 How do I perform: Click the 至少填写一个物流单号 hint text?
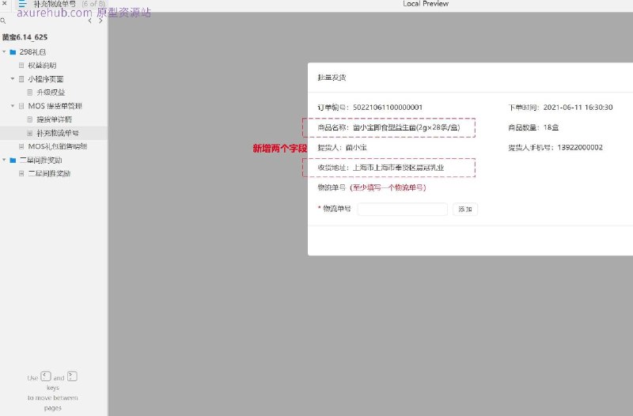(388, 187)
